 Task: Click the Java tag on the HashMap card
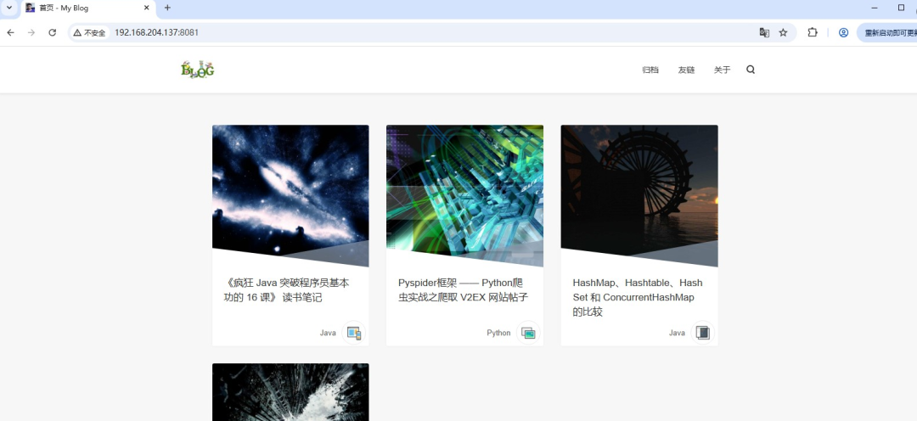point(677,333)
